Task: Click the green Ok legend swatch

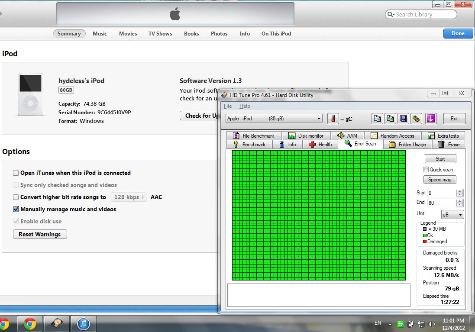Action: pos(425,235)
